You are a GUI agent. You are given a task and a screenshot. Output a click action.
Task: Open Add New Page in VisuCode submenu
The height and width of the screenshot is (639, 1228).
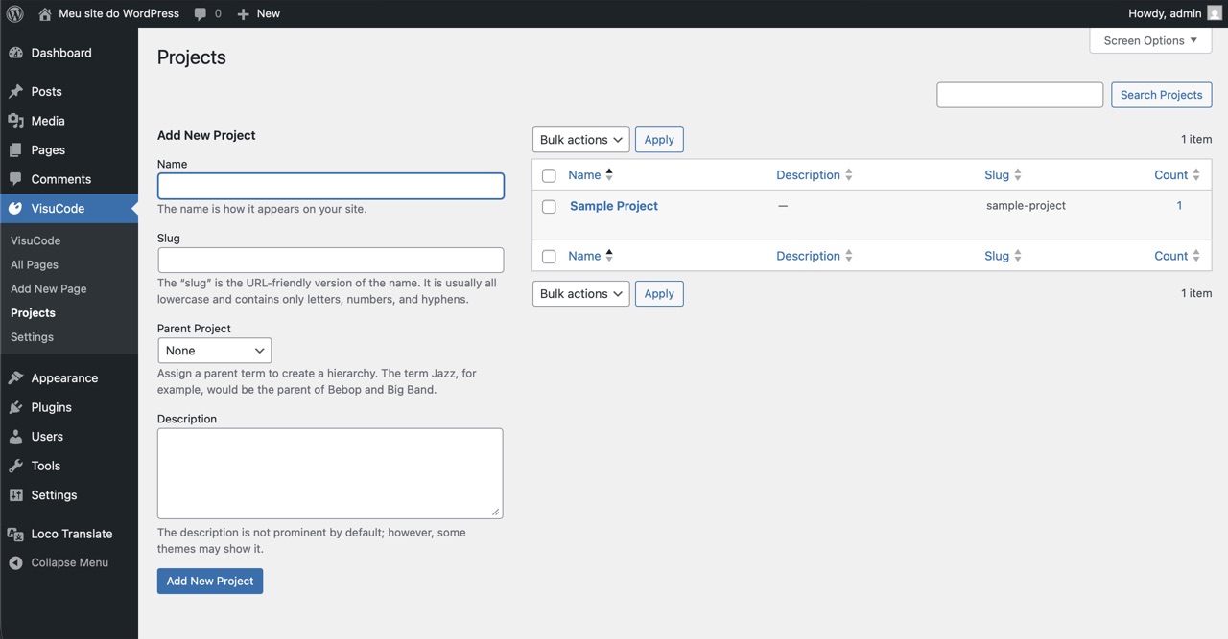click(x=48, y=288)
